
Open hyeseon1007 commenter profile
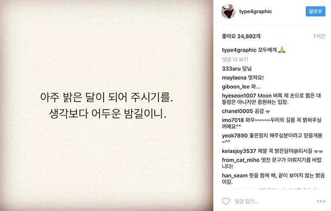(x=239, y=96)
